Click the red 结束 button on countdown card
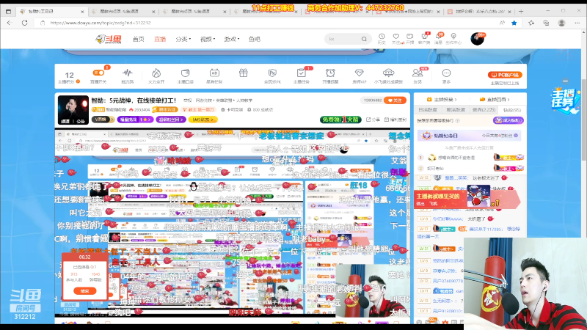This screenshot has height=330, width=587. click(x=84, y=290)
